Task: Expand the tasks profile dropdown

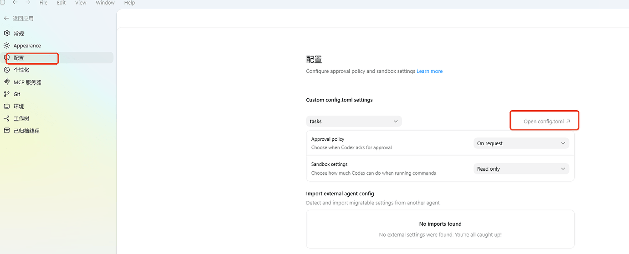Action: (x=354, y=122)
